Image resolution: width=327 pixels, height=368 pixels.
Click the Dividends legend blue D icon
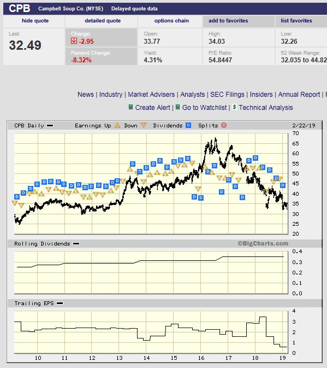pyautogui.click(x=188, y=125)
